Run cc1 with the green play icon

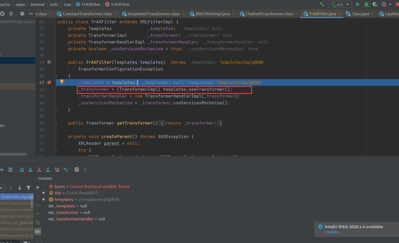(358, 4)
